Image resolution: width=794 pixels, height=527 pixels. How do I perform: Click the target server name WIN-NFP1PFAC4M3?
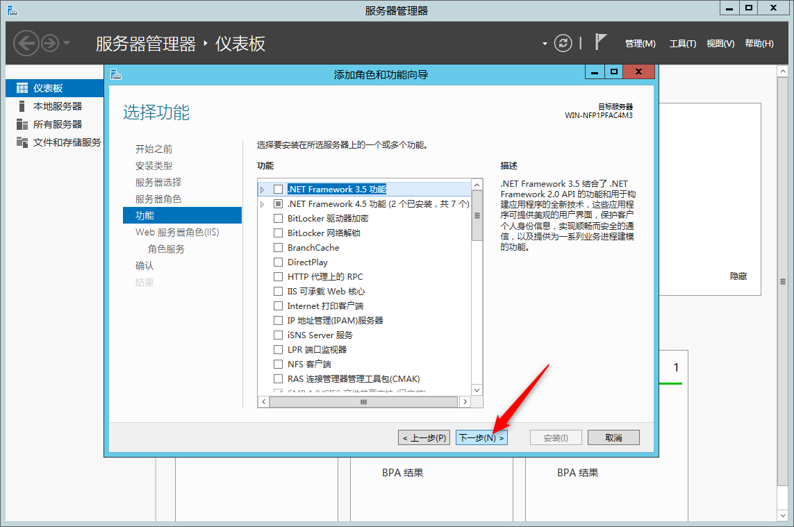599,115
